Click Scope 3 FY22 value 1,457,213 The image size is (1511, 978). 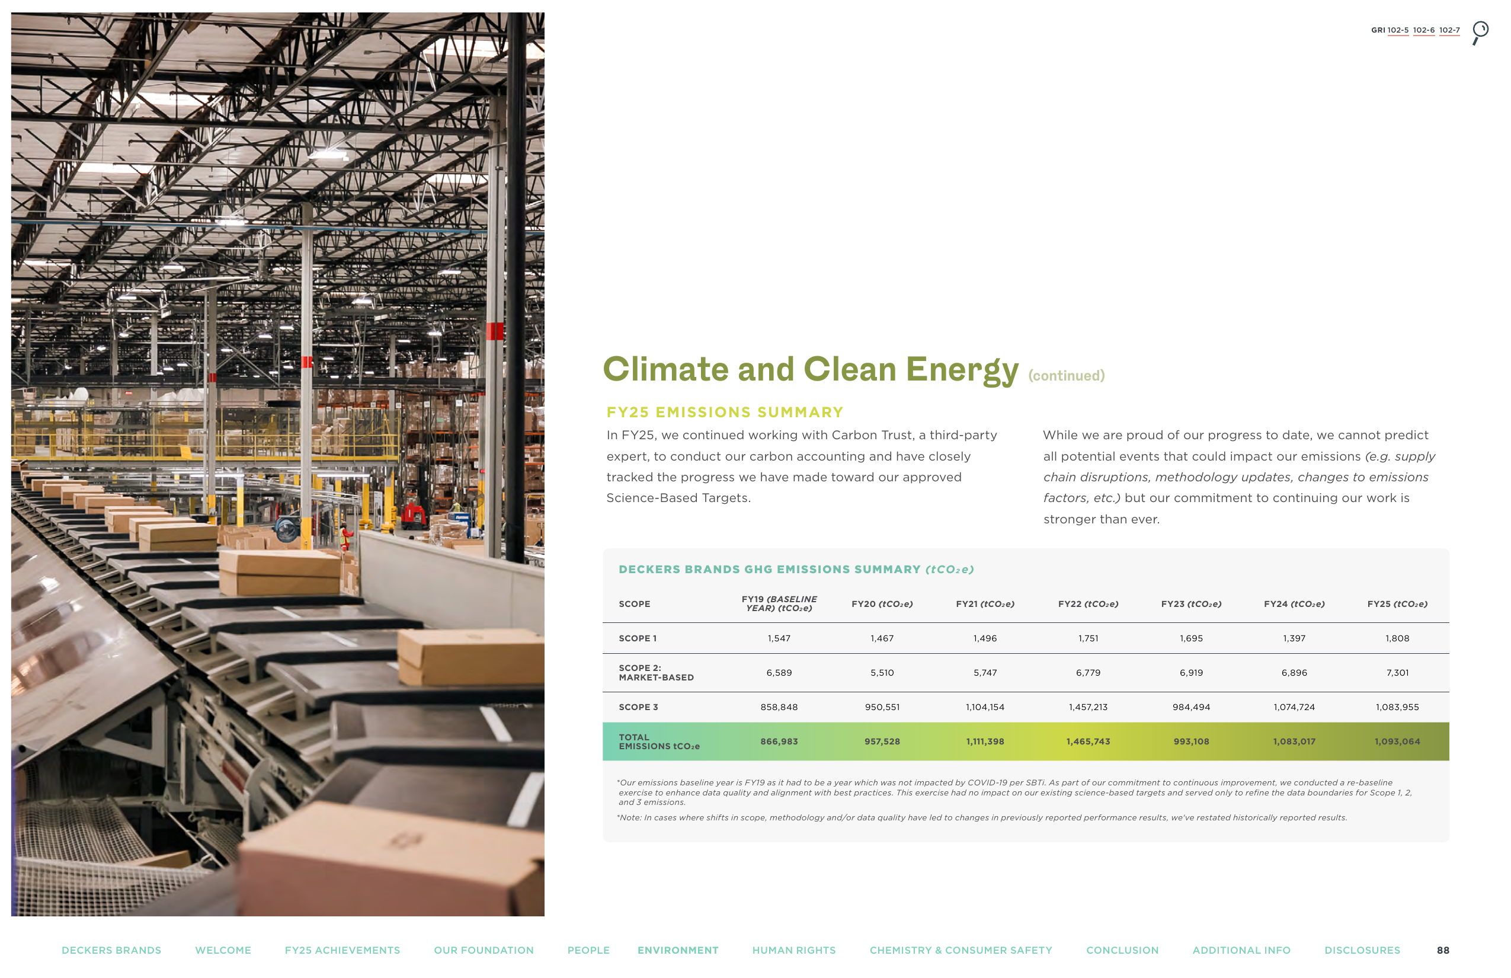1088,707
